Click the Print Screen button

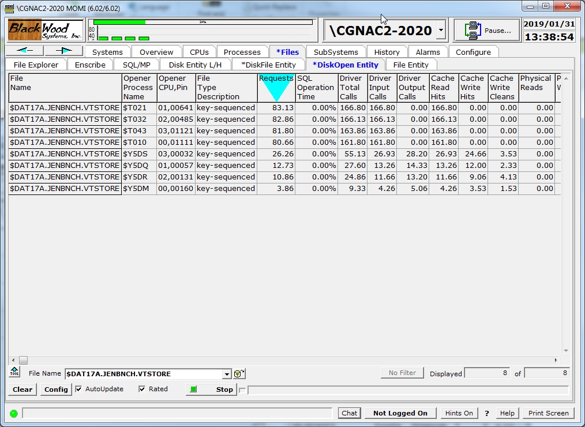pyautogui.click(x=548, y=413)
